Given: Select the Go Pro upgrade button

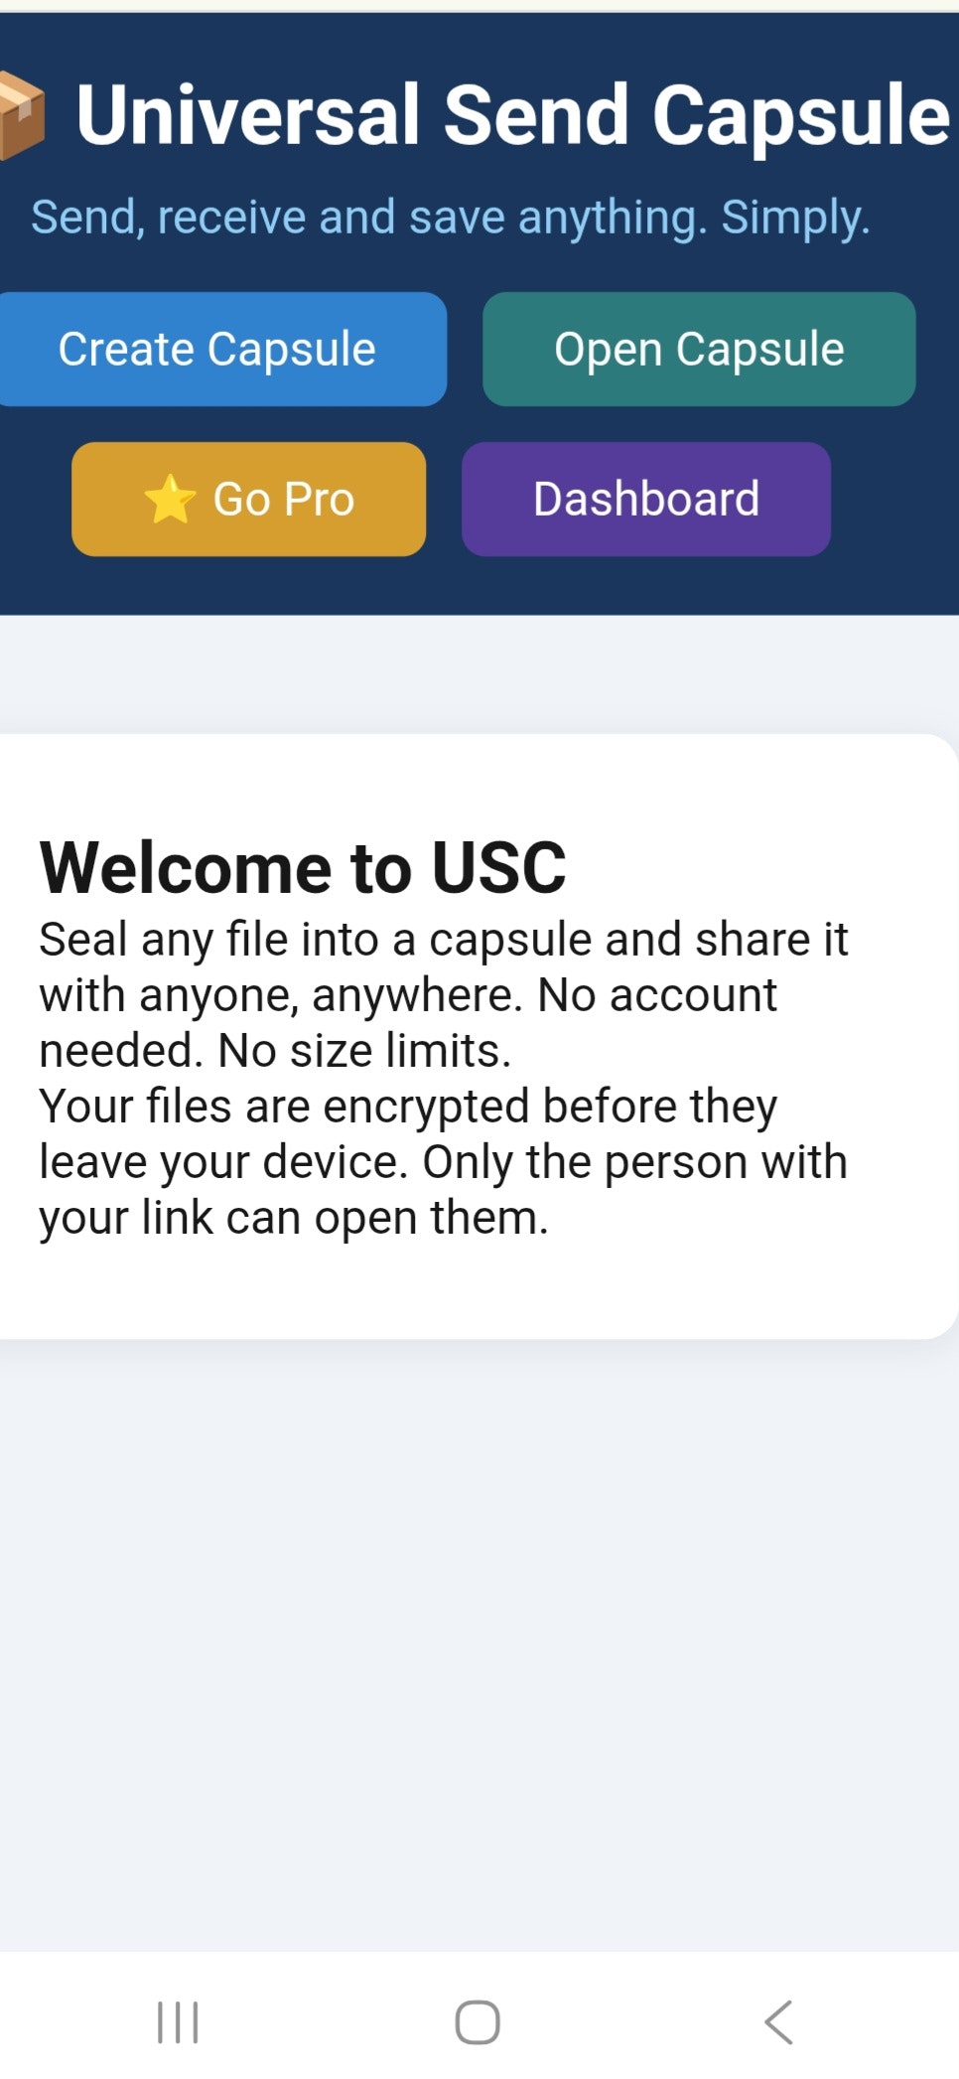Looking at the screenshot, I should point(247,499).
